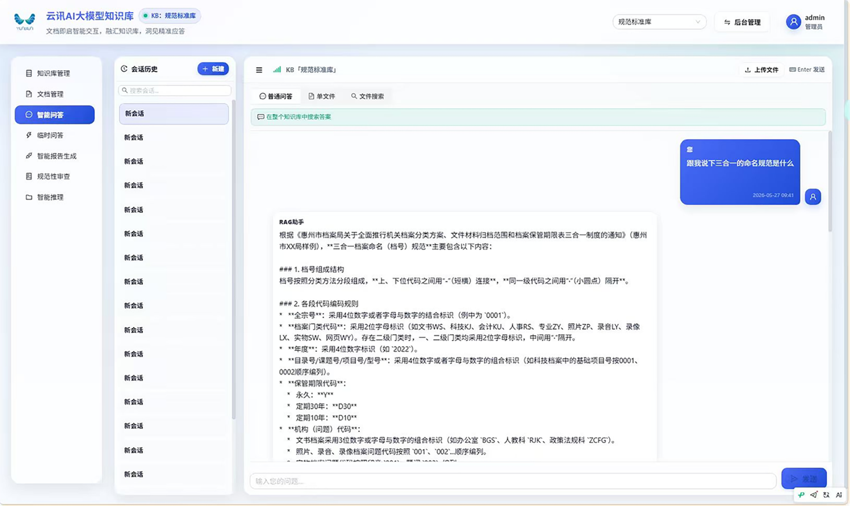This screenshot has height=506, width=850.
Task: Go to 临时问答 with lightning icon
Action: coord(55,135)
